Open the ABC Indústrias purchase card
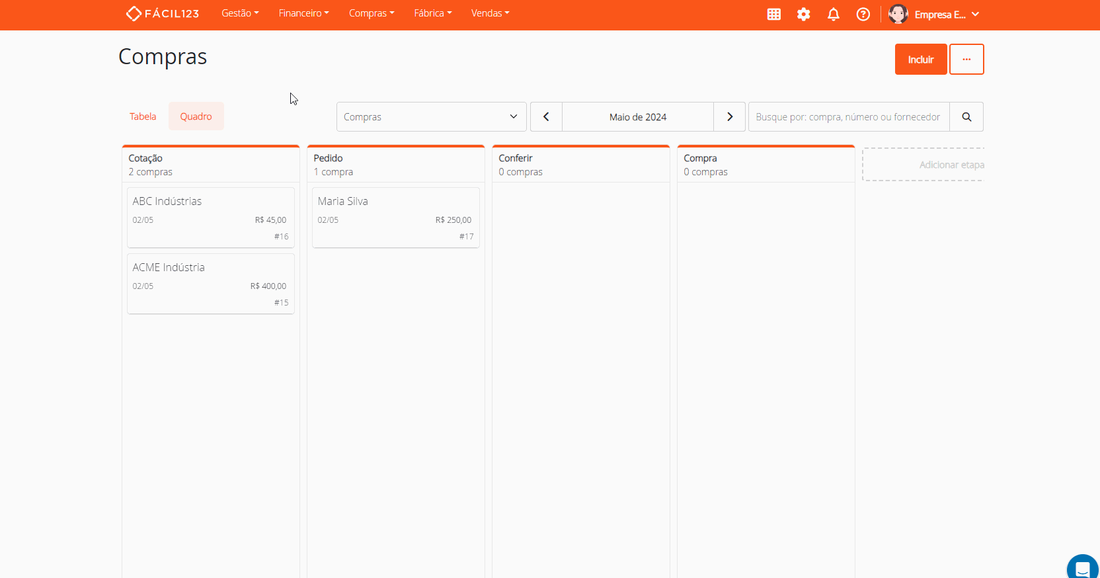 pyautogui.click(x=210, y=218)
